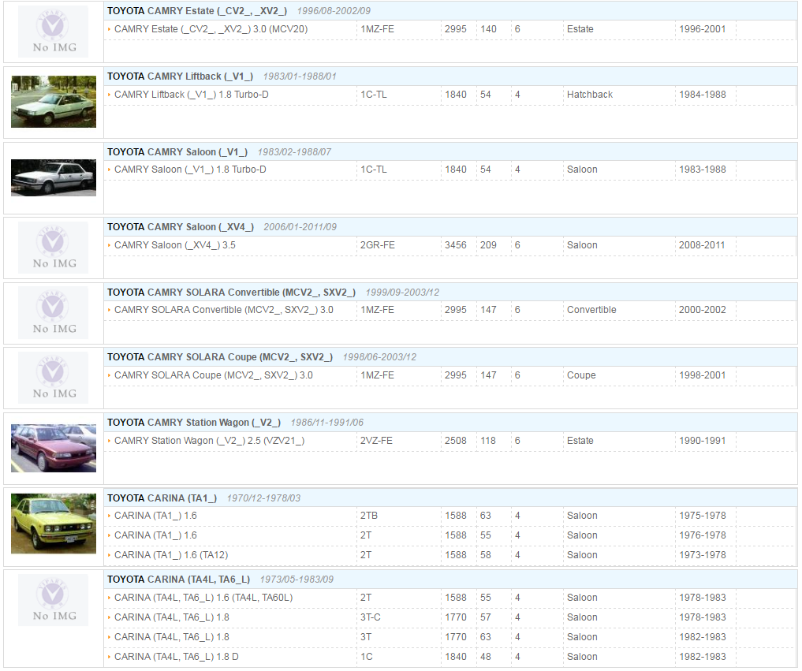
Task: Click the No IMG placeholder for CAMRY Saloon (_XV4_)
Action: (x=53, y=248)
